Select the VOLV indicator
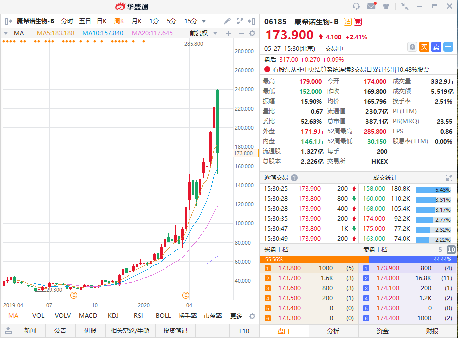Image resolution: width=458 pixels, height=338 pixels. (63, 316)
